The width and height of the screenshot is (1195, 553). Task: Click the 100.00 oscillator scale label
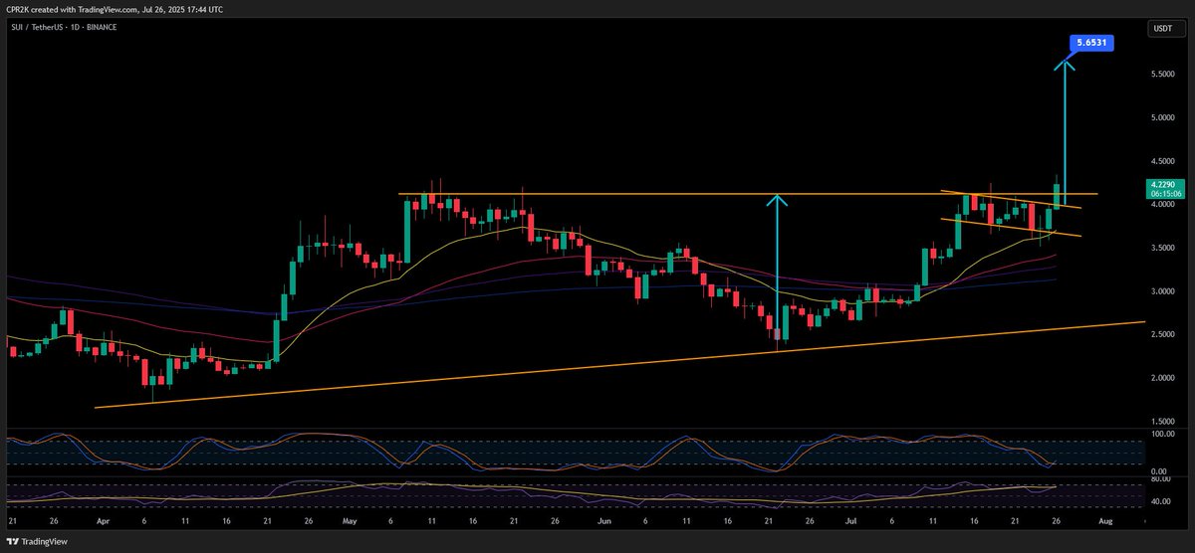(1162, 435)
